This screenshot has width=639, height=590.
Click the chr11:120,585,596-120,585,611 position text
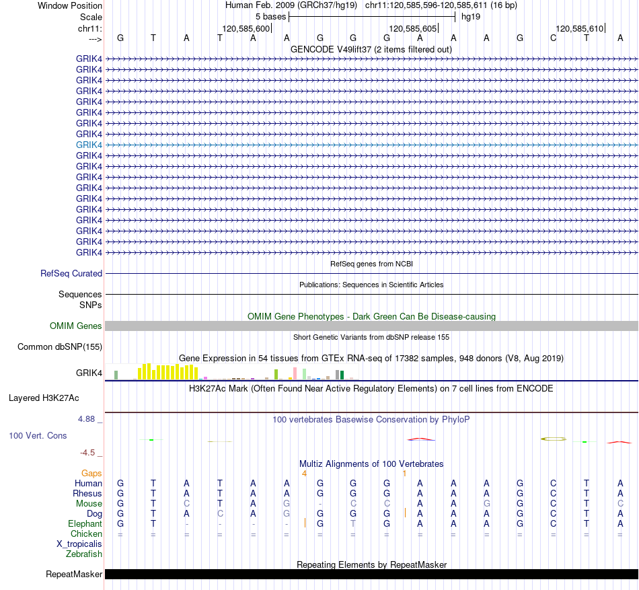click(x=426, y=5)
